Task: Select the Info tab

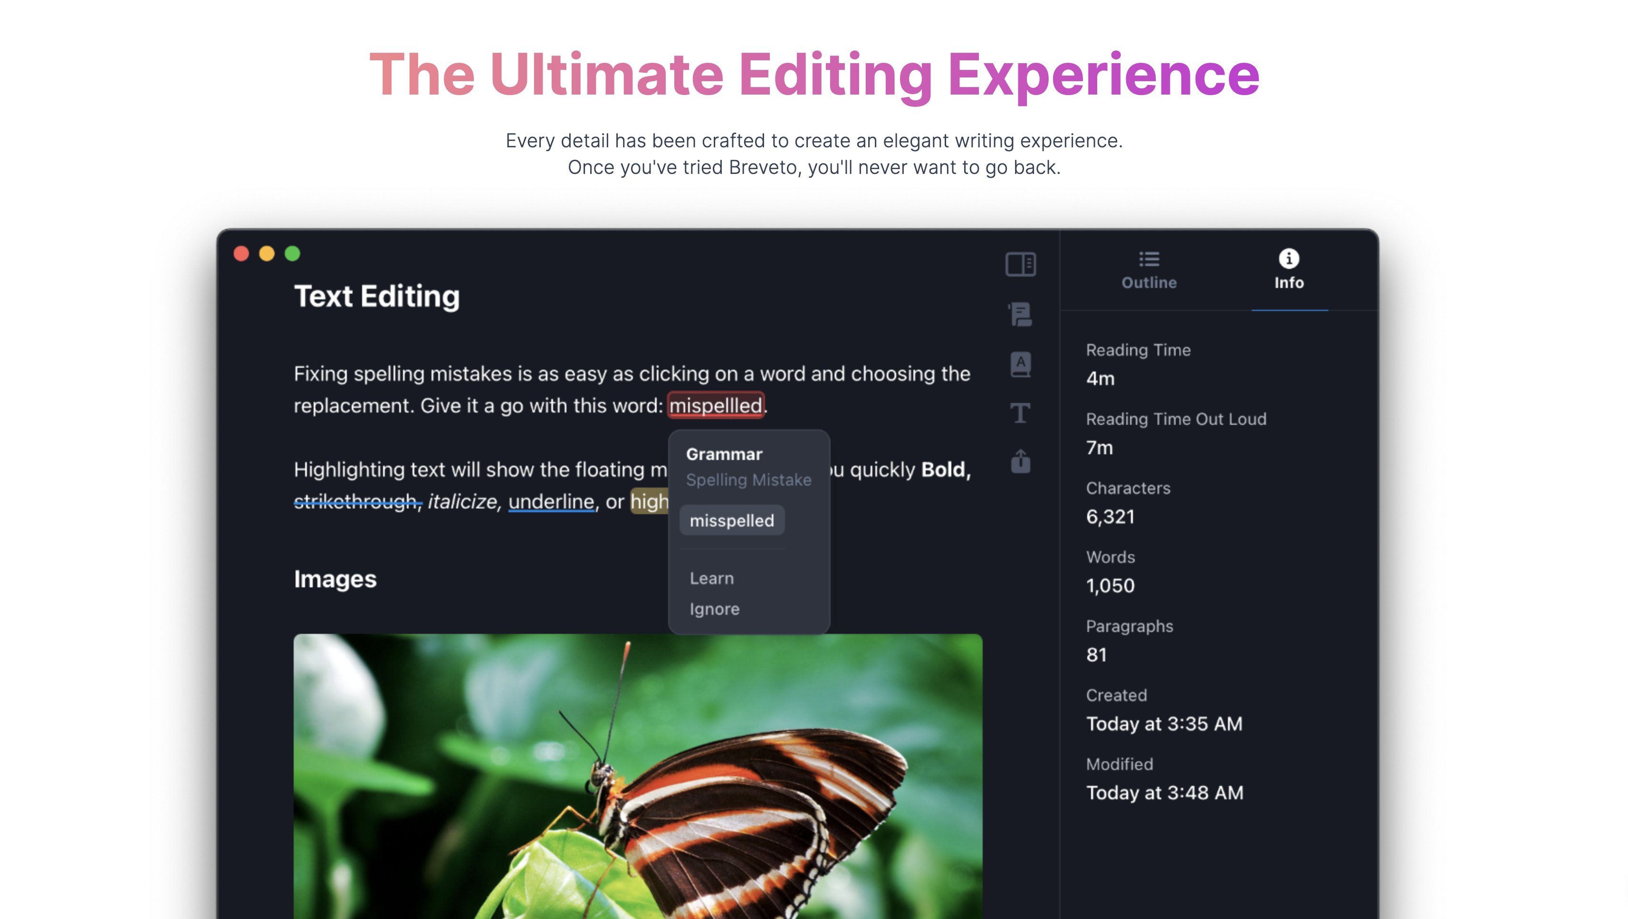Action: pos(1289,270)
